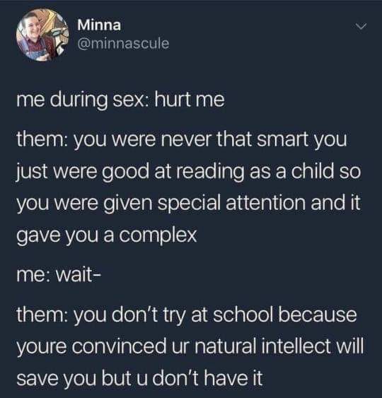The height and width of the screenshot is (398, 382).
Task: Open Minna's circular profile picture
Action: 42,35
